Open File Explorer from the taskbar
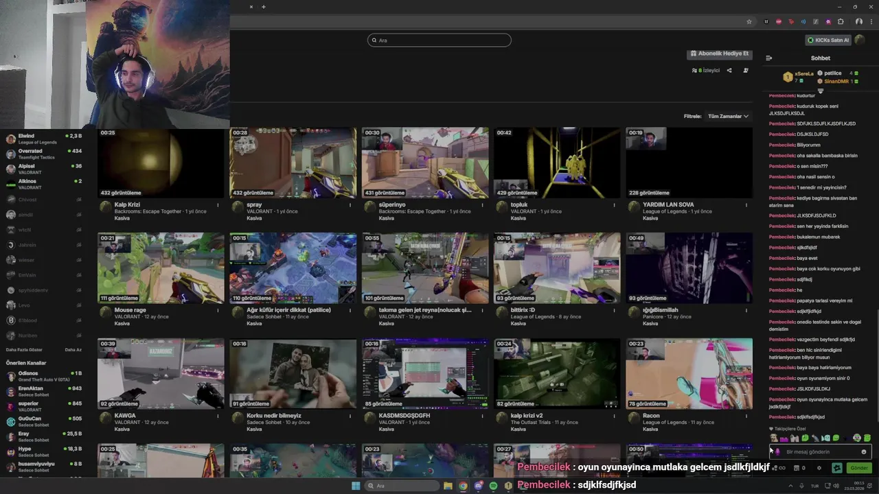The image size is (879, 494). pyautogui.click(x=448, y=486)
